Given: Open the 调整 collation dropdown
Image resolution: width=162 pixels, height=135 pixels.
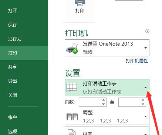Looking at the screenshot, I should [x=107, y=116].
